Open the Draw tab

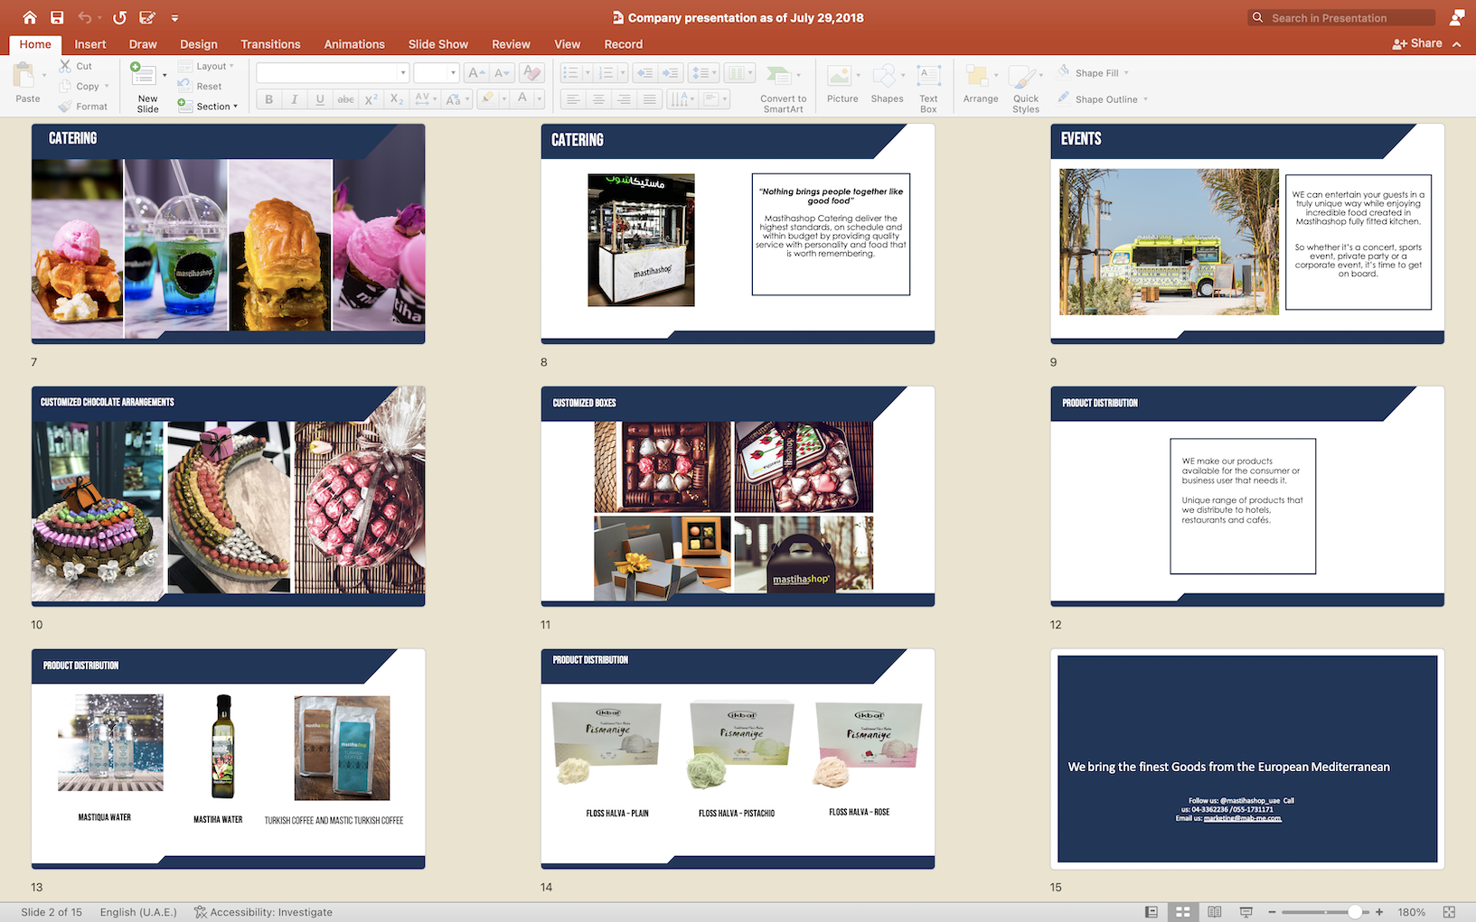click(x=143, y=44)
